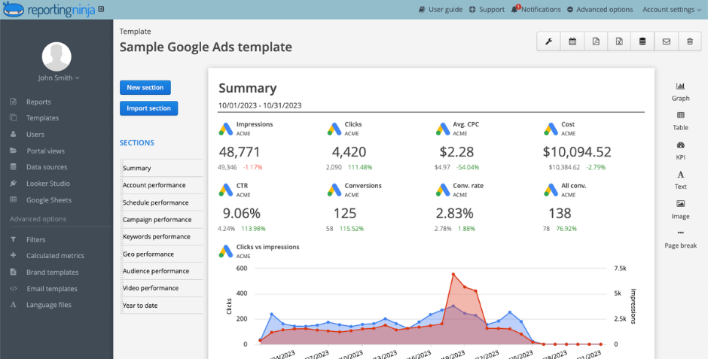The image size is (708, 359).
Task: Open Advanced options in top bar
Action: 600,10
